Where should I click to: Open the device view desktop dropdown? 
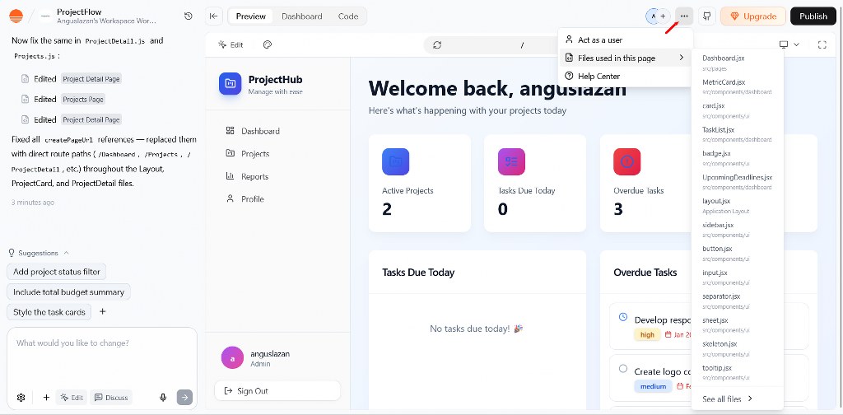(x=789, y=44)
